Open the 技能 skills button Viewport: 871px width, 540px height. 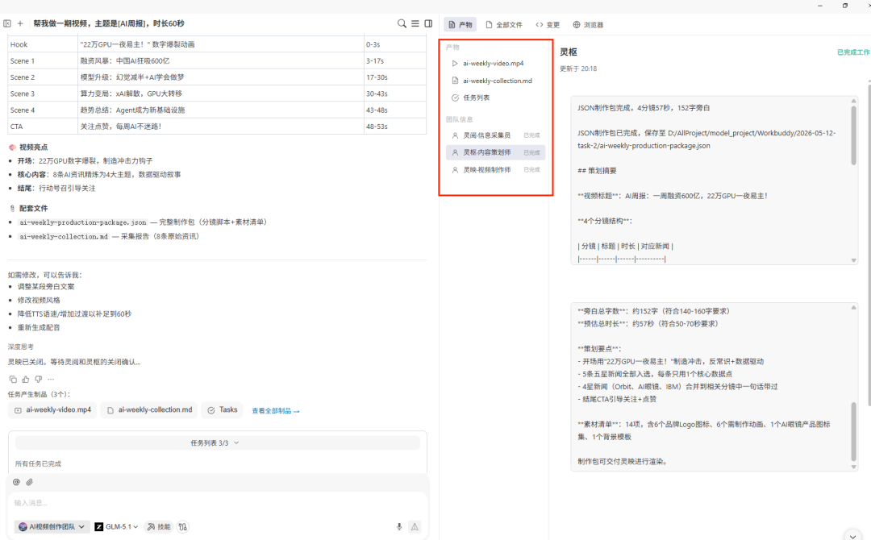159,526
